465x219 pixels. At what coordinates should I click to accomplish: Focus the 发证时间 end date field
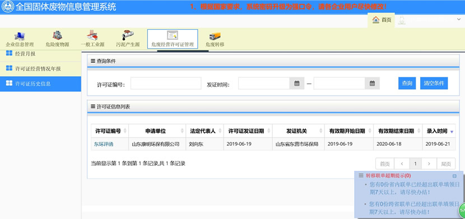[340, 83]
